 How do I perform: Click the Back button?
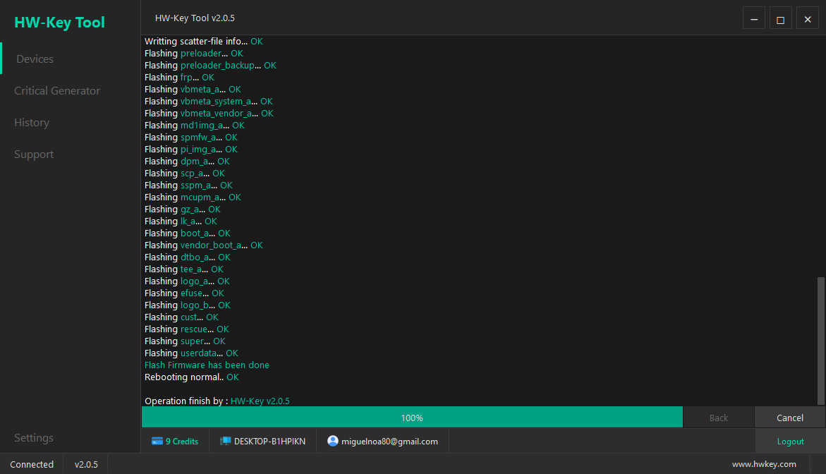718,417
